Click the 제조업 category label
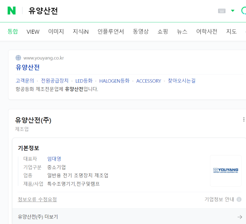 tap(22, 129)
